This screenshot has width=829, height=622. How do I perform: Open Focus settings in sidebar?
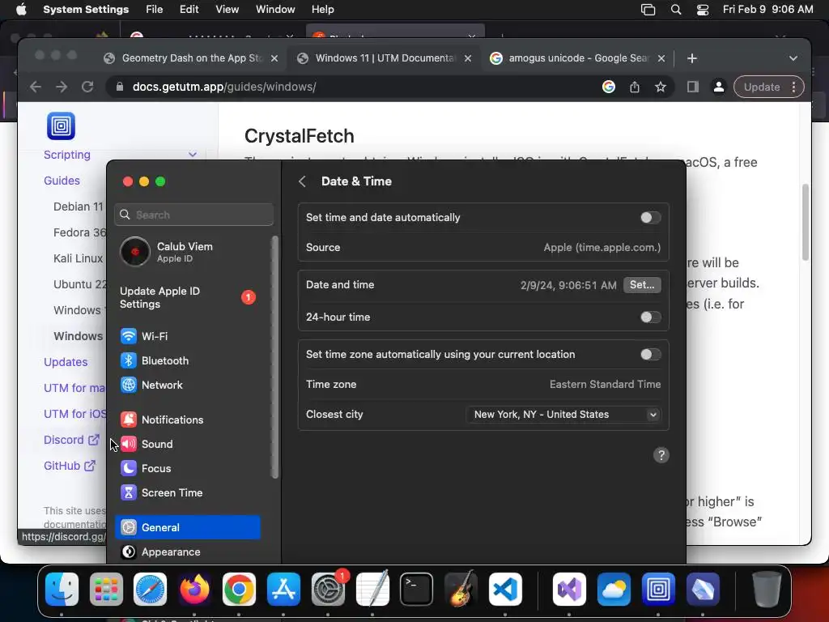(188, 468)
